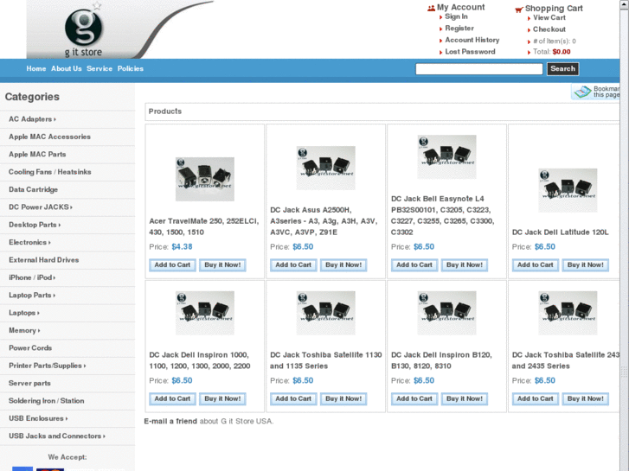Screen dimensions: 629x471
Task: Go to Checkout
Action: 549,29
